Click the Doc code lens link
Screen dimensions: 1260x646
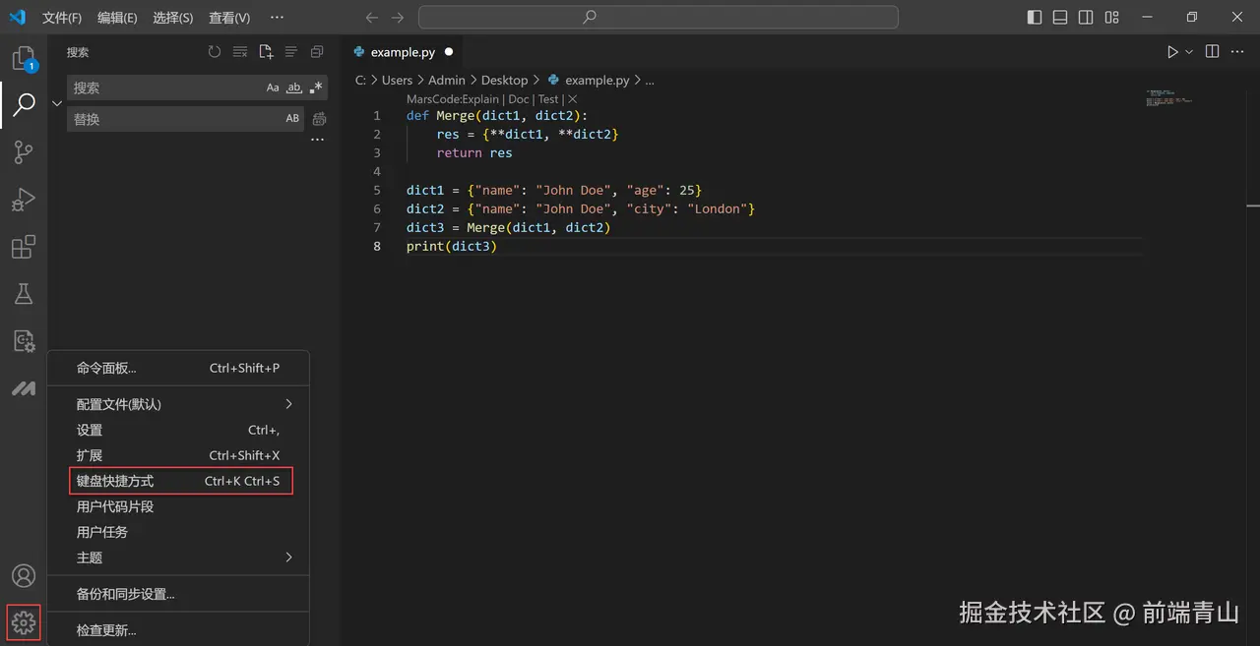(519, 99)
